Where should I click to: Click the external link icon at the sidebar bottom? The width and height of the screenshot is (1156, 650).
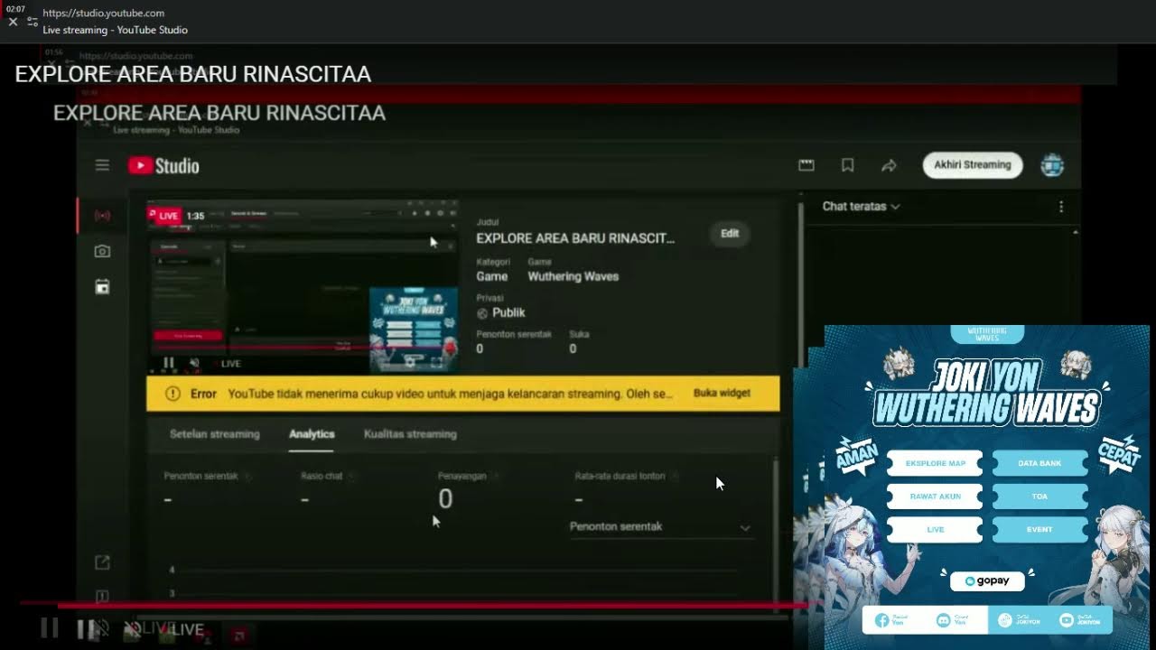click(x=102, y=562)
